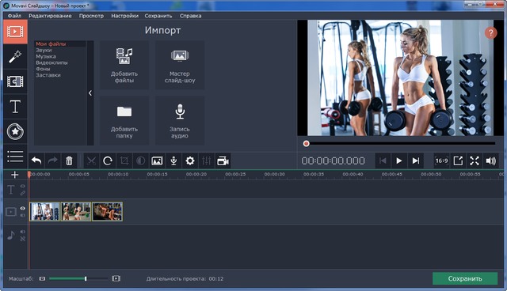Open the Просмотр menu

tap(92, 16)
